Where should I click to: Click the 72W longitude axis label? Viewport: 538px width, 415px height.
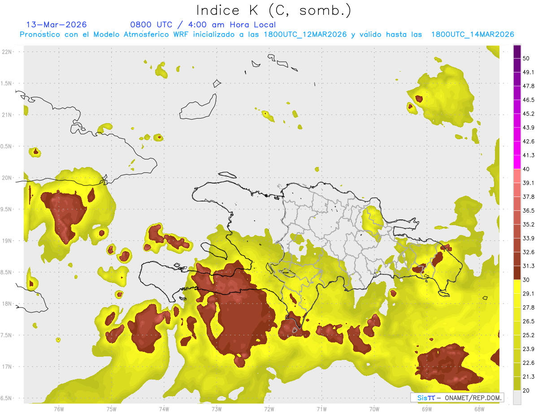pyautogui.click(x=269, y=409)
